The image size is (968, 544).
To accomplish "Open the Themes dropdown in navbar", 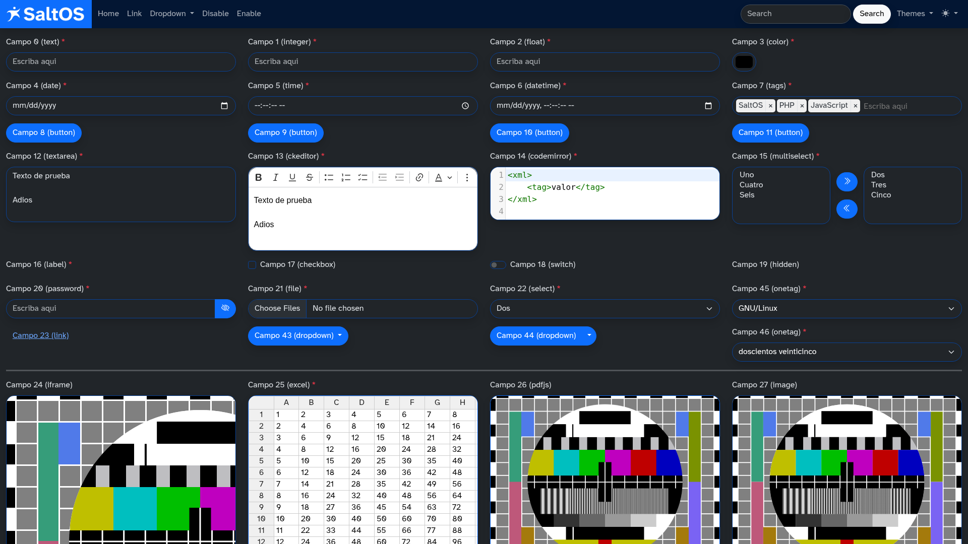I will point(914,14).
